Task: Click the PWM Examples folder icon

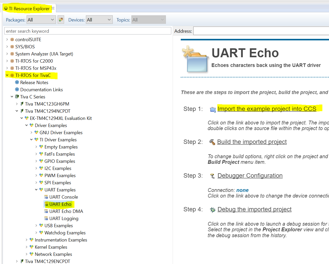Action: coord(41,175)
